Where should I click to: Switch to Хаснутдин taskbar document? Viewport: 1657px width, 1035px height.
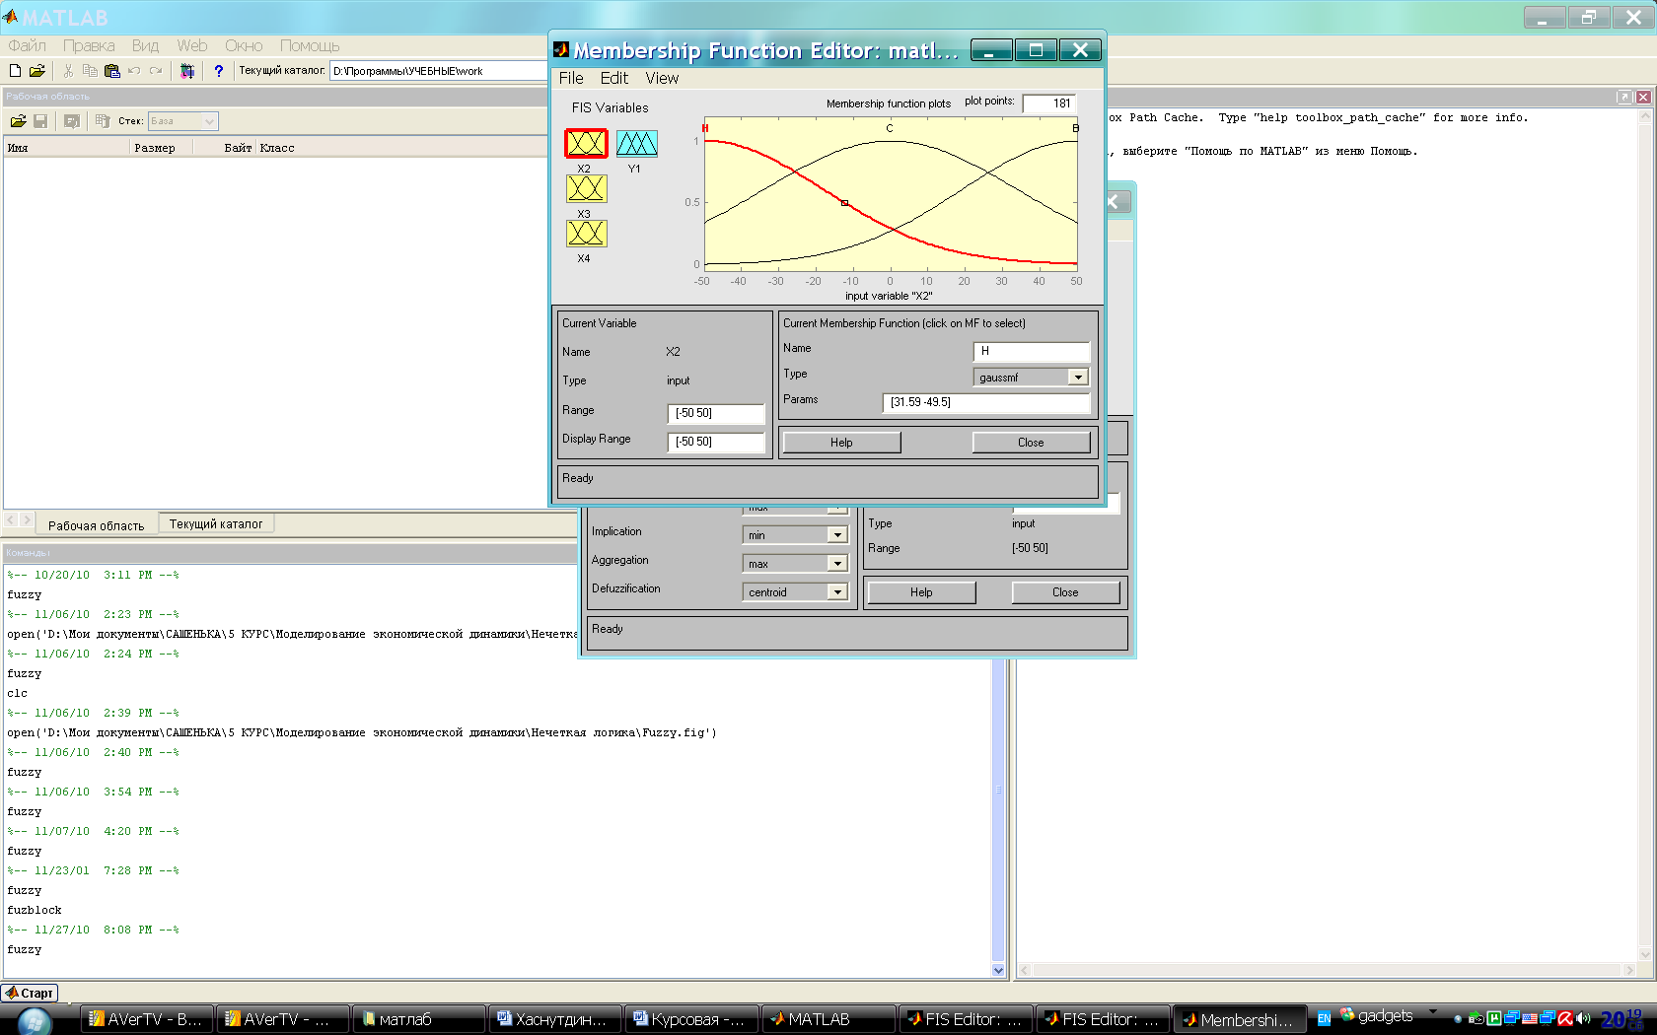[x=555, y=1019]
